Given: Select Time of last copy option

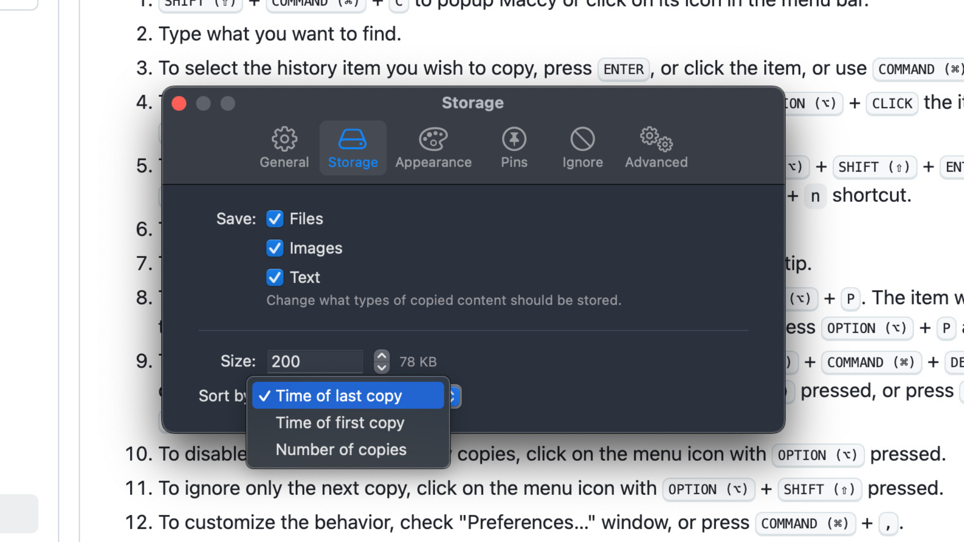Looking at the screenshot, I should point(339,395).
